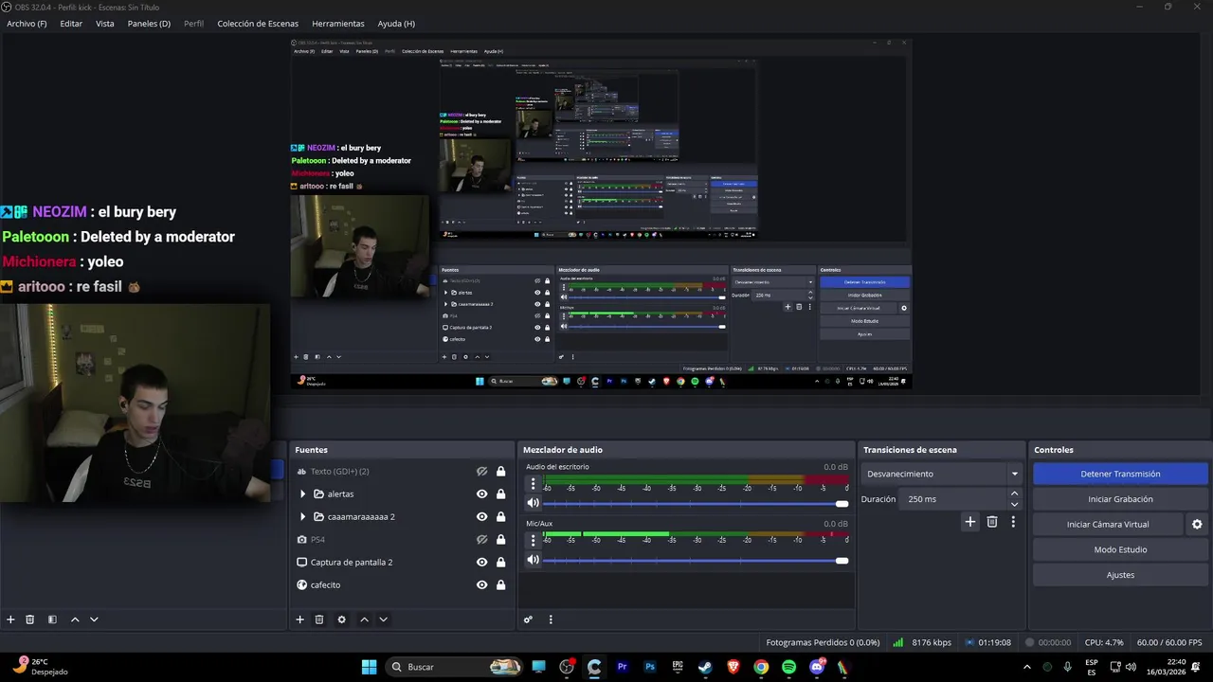Open options dots for Audio del escritorio
This screenshot has width=1213, height=682.
pos(533,484)
